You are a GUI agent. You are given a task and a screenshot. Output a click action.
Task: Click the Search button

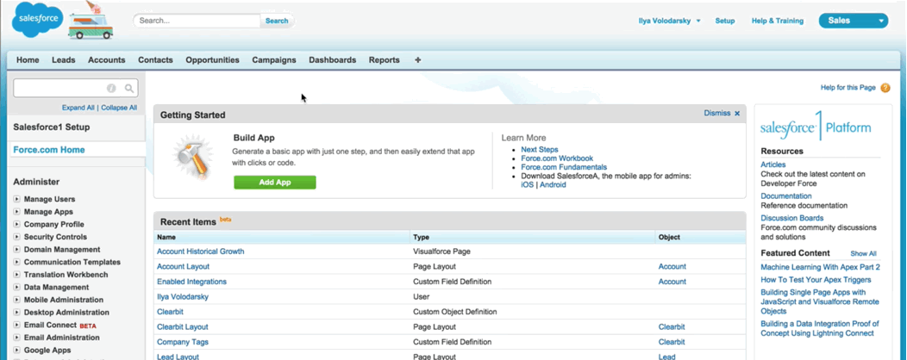click(x=277, y=21)
